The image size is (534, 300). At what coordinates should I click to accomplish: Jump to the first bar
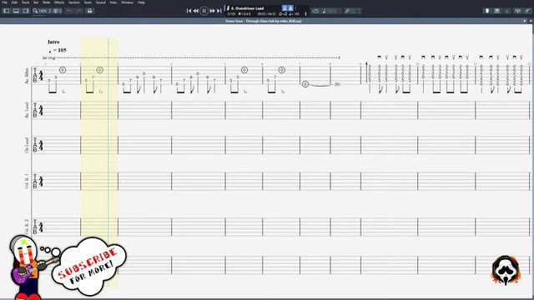(x=189, y=11)
